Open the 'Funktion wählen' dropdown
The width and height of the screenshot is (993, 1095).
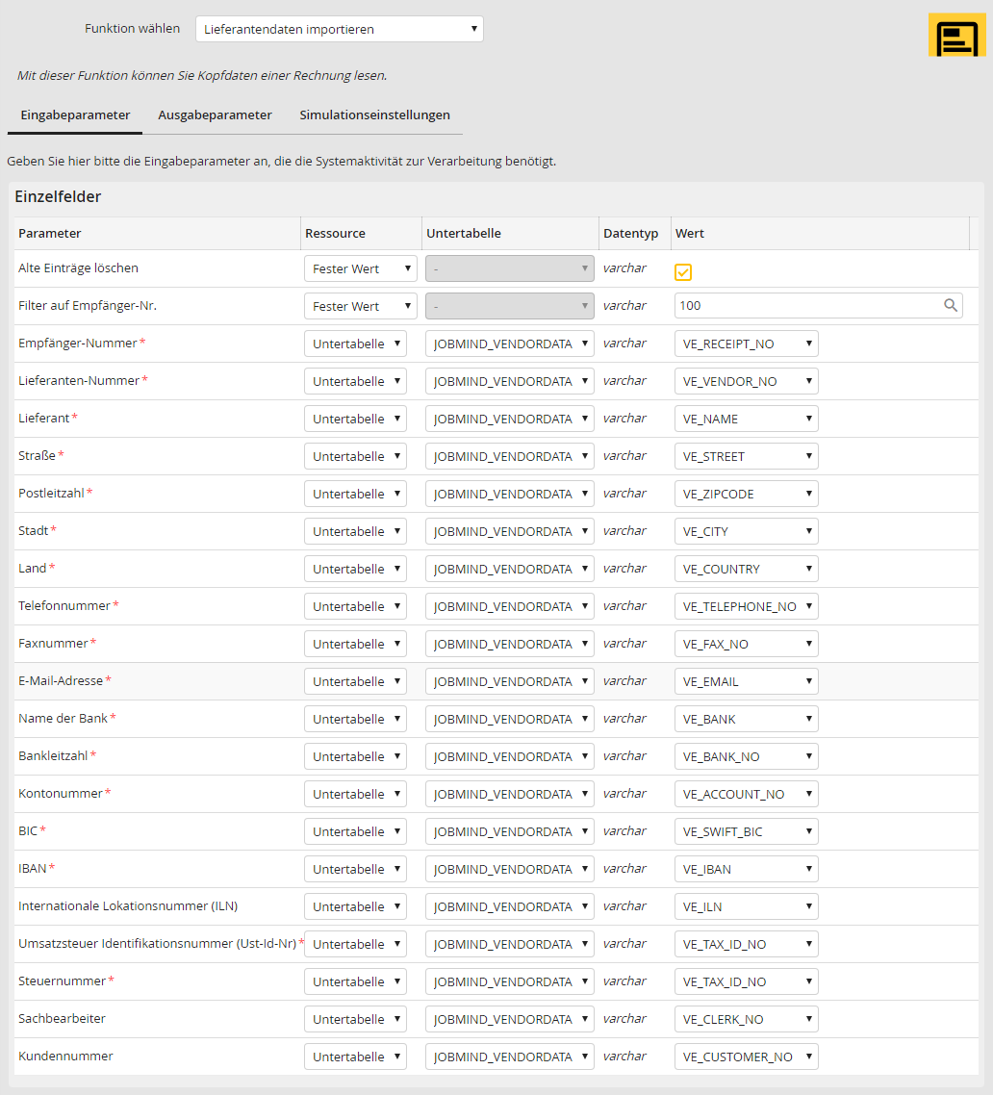click(x=339, y=29)
